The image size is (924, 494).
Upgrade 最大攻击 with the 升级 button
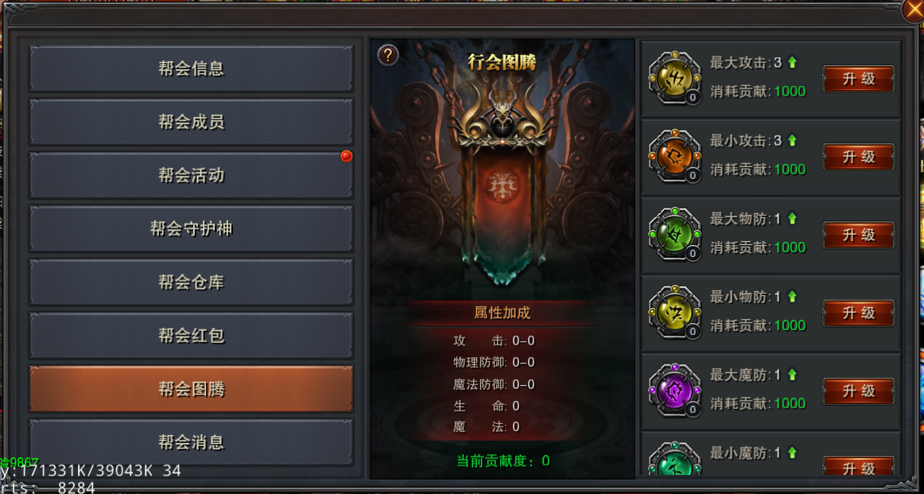[859, 79]
